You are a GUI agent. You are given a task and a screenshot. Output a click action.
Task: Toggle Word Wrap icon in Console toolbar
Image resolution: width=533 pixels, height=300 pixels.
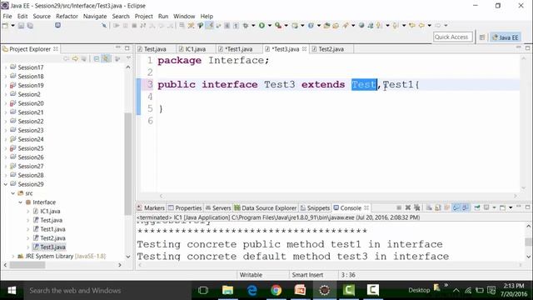coord(446,207)
